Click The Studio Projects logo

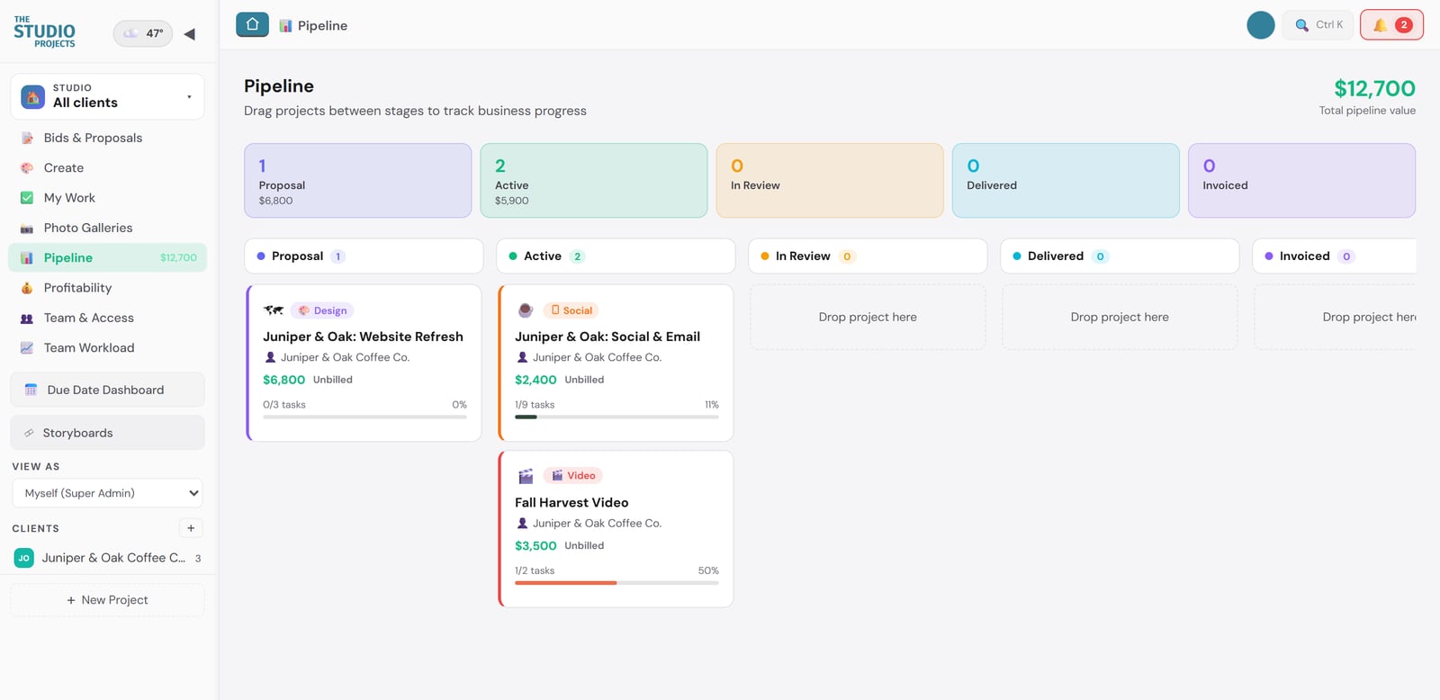point(44,31)
